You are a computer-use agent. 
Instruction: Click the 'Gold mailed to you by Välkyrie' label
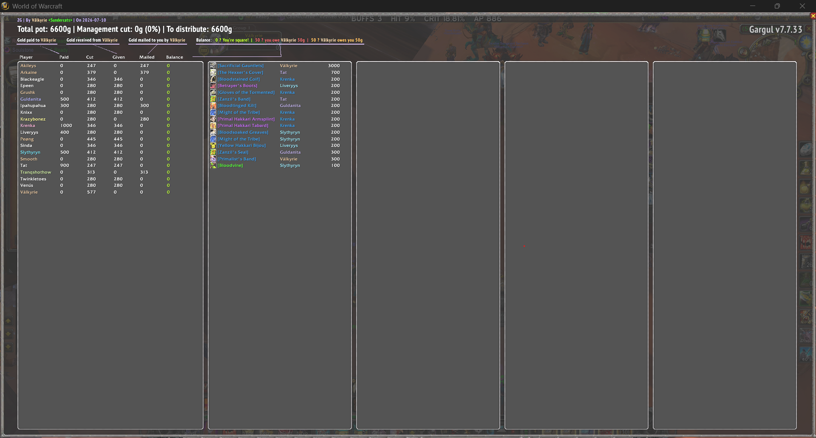click(x=157, y=40)
